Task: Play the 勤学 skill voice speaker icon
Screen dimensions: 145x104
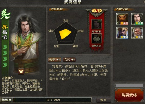Action: [x=58, y=60]
